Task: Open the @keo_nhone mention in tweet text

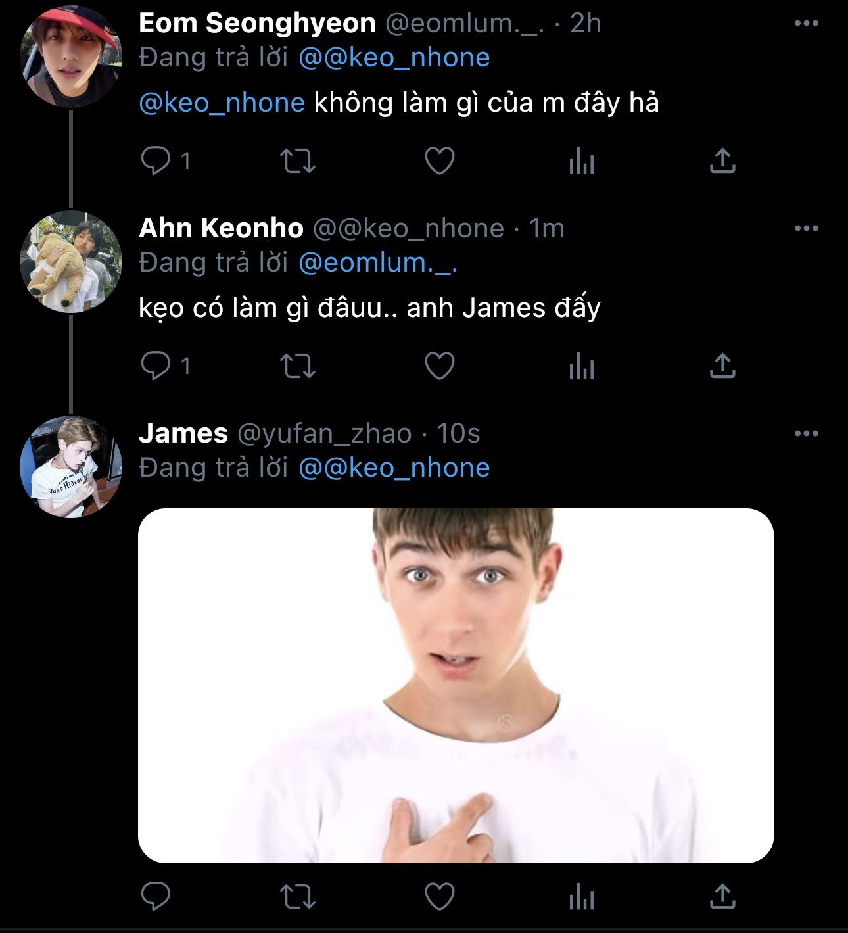Action: tap(222, 103)
